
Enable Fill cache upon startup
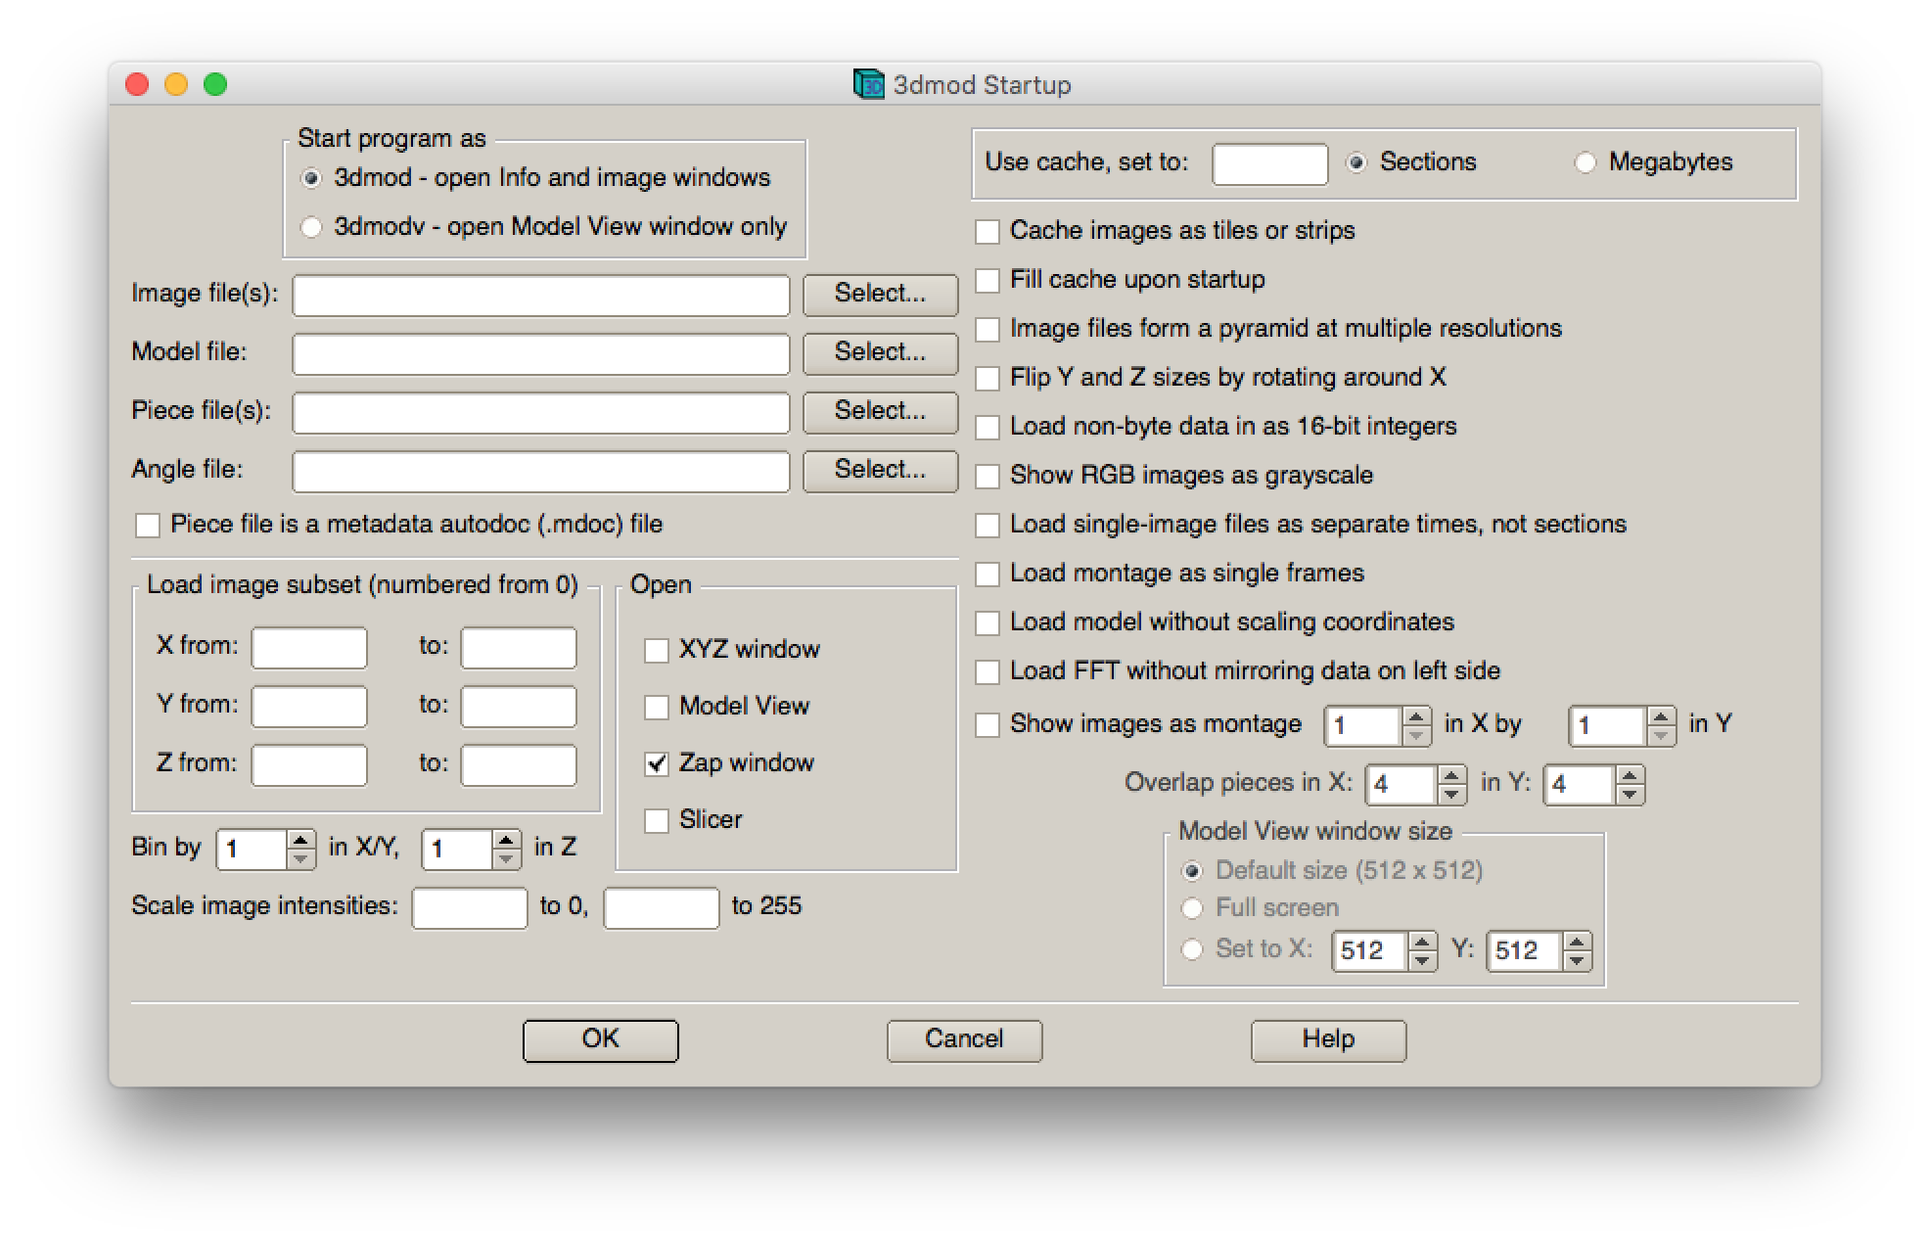pos(988,281)
